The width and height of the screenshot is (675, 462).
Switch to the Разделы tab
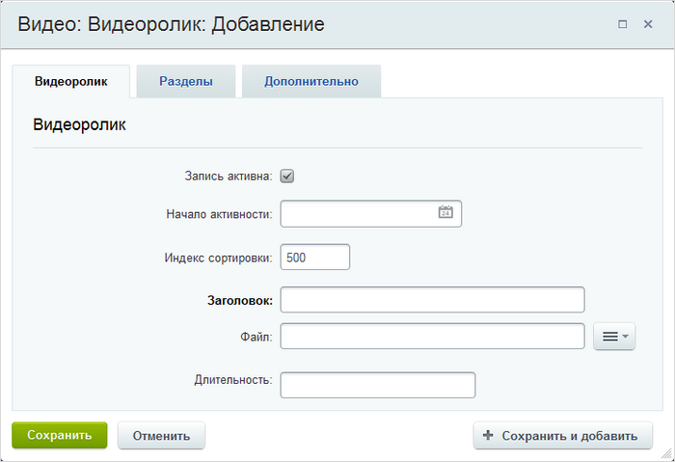(x=186, y=81)
